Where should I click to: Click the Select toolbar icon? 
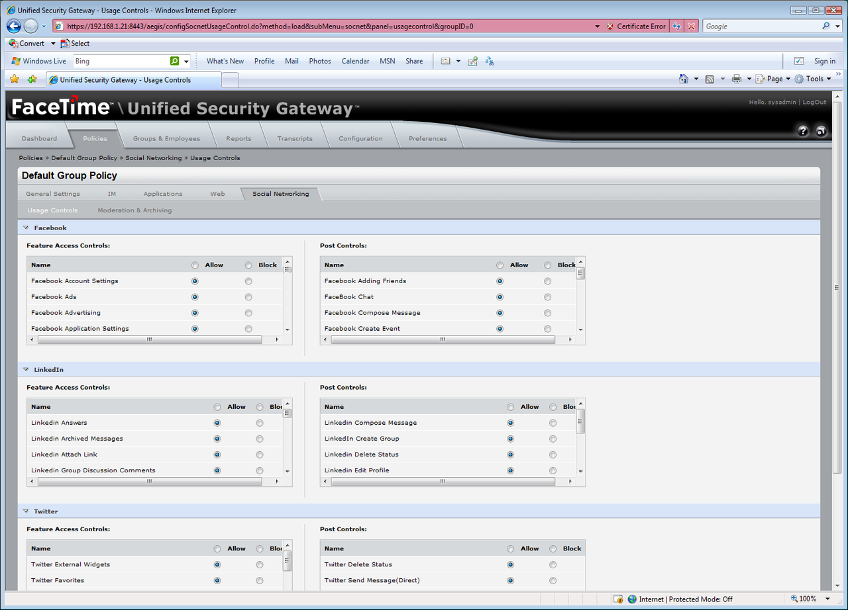[x=75, y=44]
